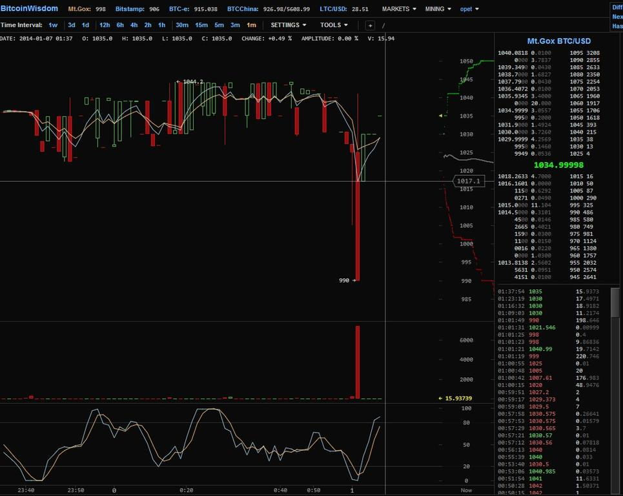Viewport: 623px width, 496px height.
Task: Select the 1w time interval
Action: coord(53,25)
